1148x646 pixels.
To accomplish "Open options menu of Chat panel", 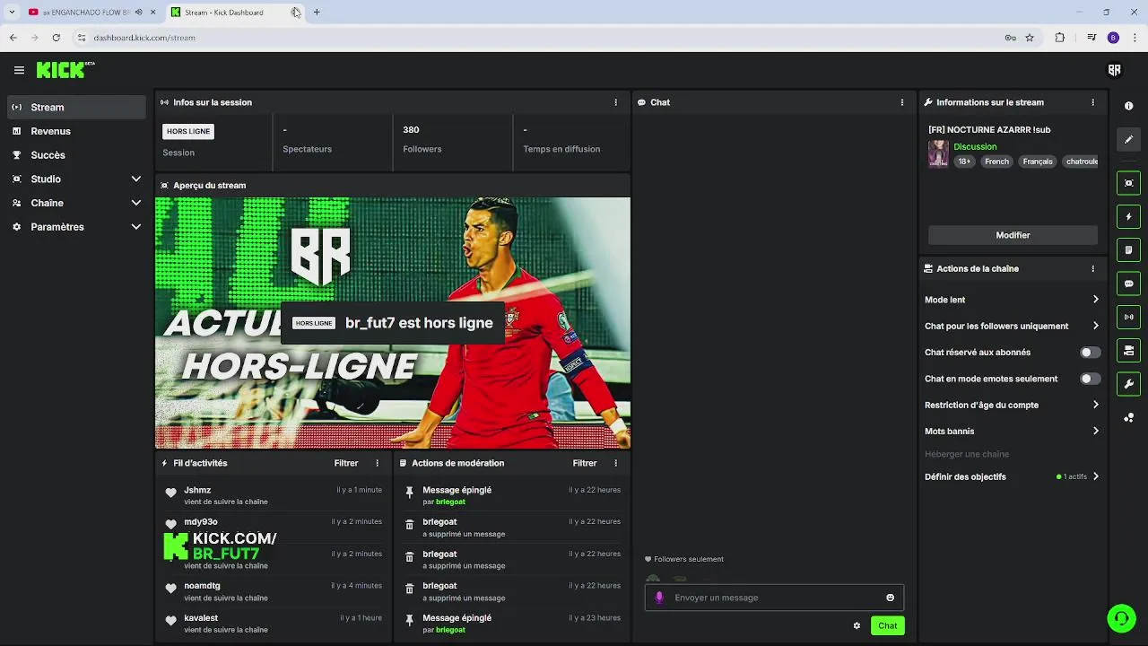I will tap(902, 102).
